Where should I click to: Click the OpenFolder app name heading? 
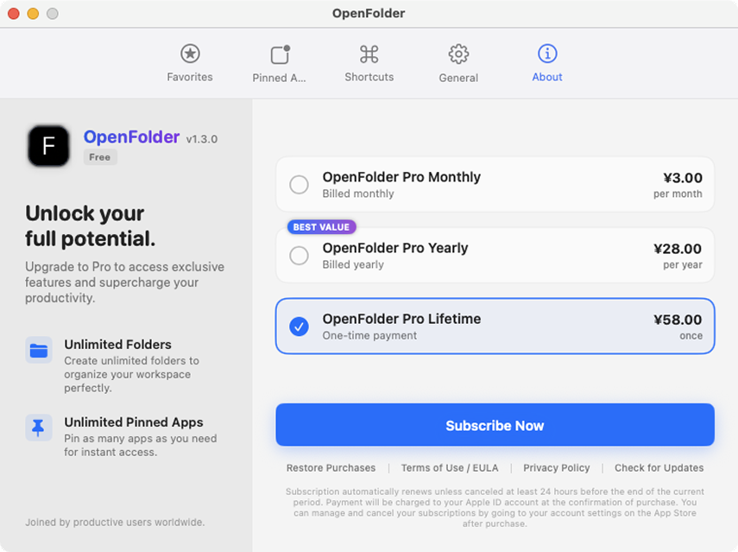coord(131,137)
